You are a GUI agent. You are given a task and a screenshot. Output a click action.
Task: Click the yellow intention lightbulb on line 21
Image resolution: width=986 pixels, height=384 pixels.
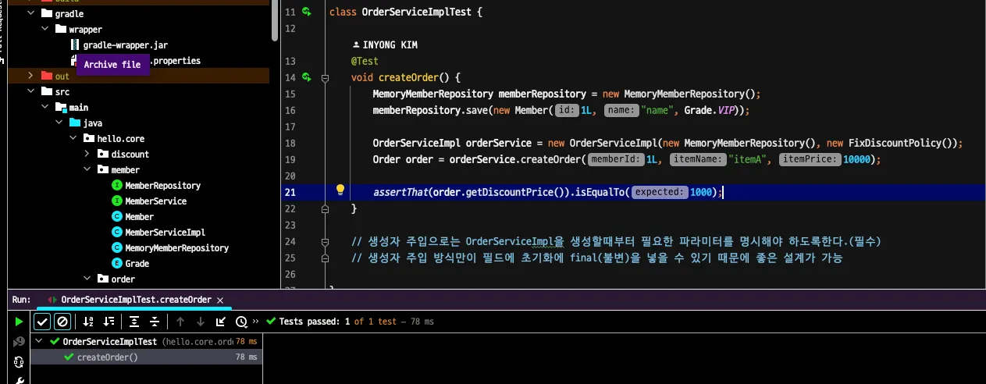coord(340,190)
